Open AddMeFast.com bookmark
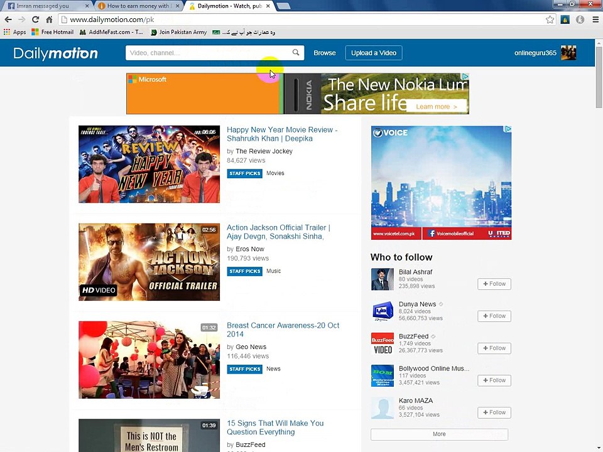Image resolution: width=603 pixels, height=452 pixels. 111,32
